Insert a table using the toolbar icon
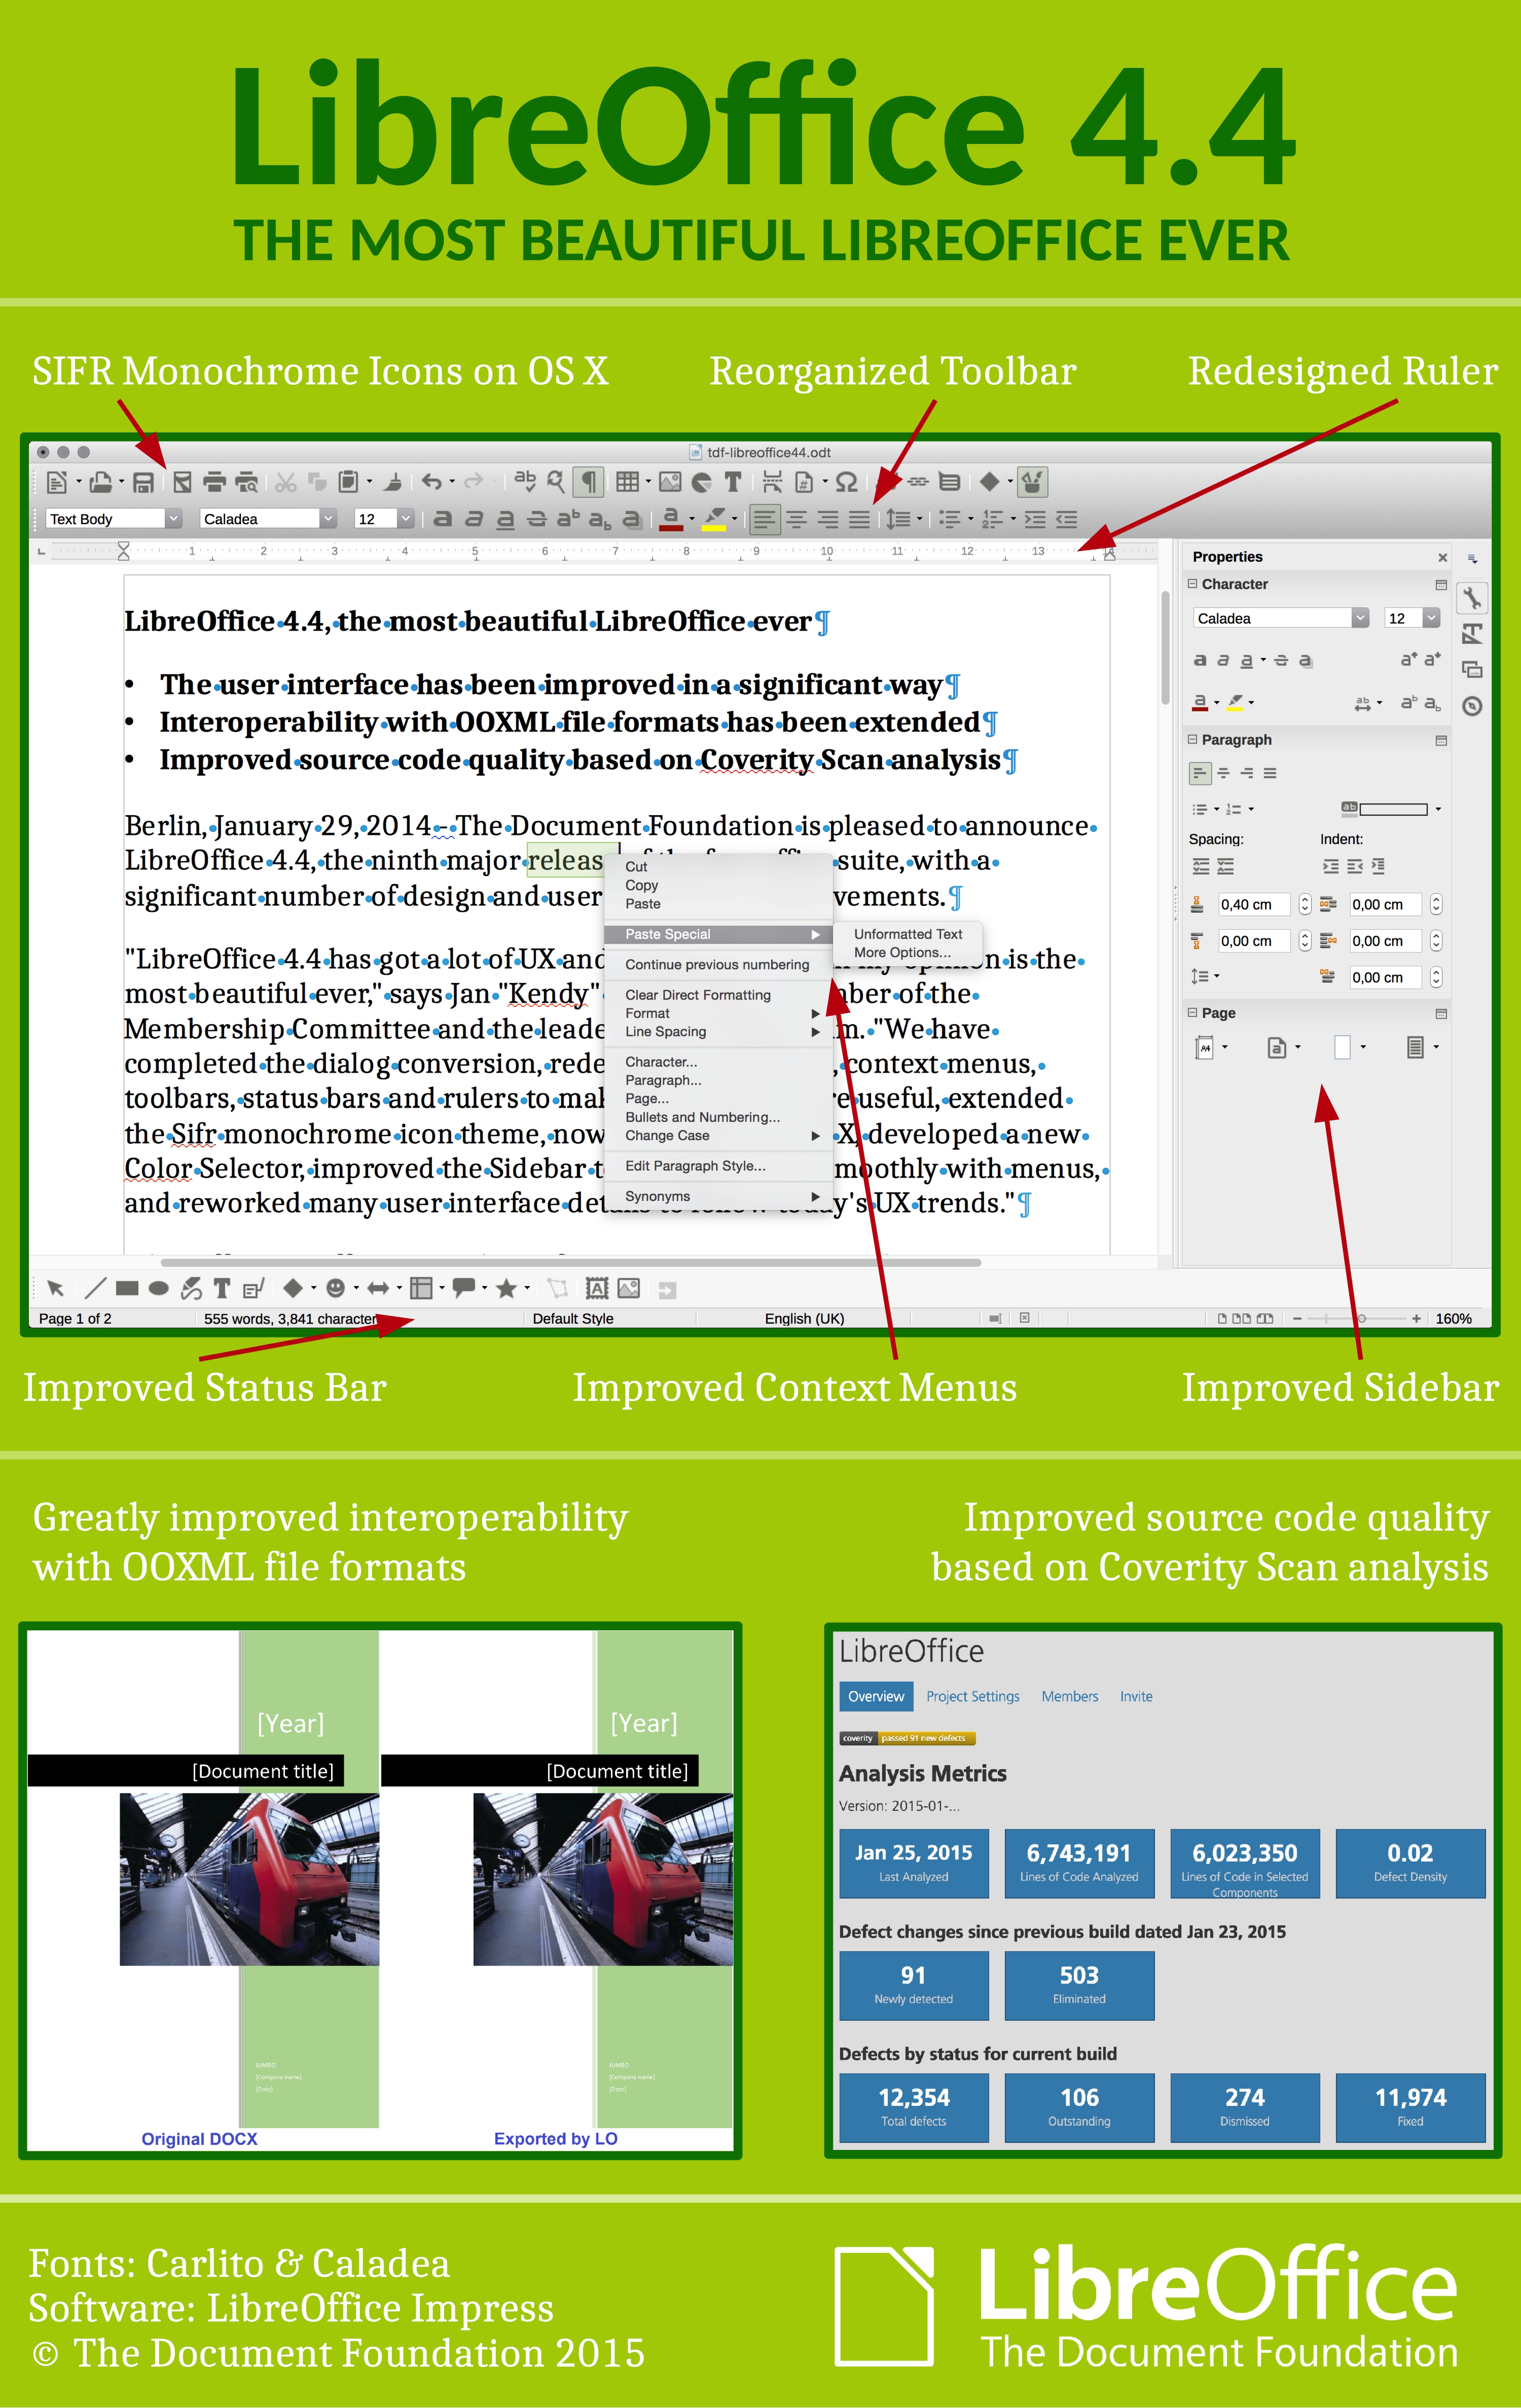1521x2408 pixels. [628, 483]
